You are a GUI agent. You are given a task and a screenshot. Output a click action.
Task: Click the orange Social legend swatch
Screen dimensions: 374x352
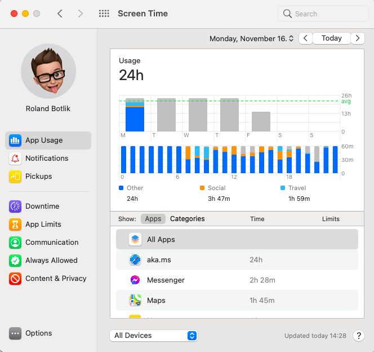(x=202, y=188)
